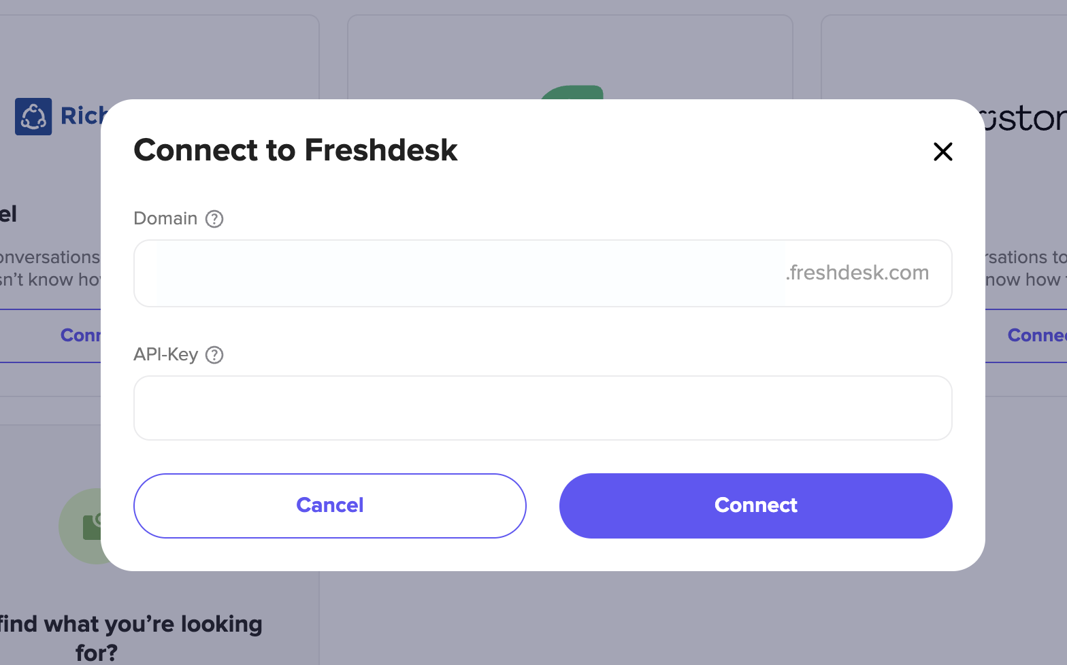
Task: Click the Connect to Freshdesk heading
Action: point(295,150)
